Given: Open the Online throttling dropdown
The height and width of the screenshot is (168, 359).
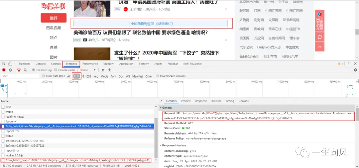Looking at the screenshot, I should point(88,70).
